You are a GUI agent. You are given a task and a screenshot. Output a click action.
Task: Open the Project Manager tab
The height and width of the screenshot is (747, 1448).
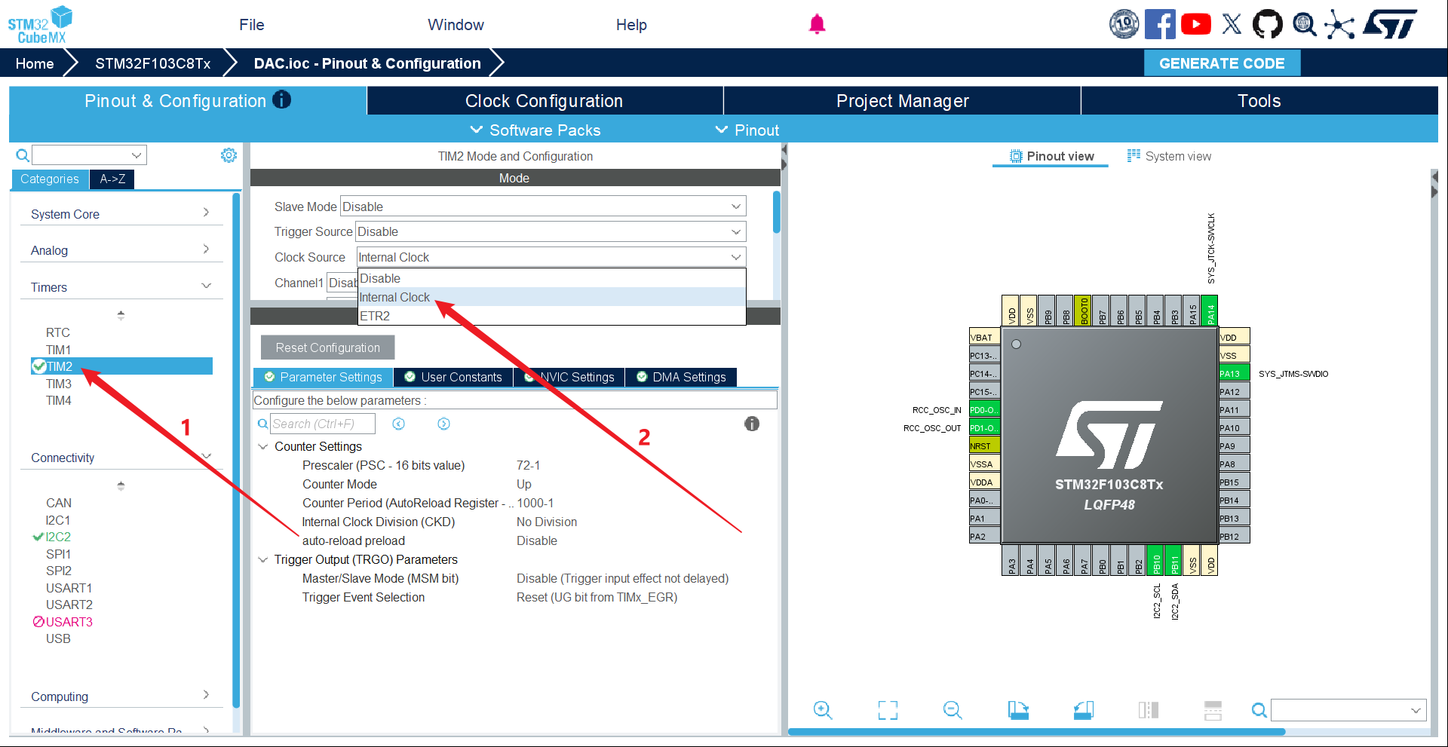[902, 101]
